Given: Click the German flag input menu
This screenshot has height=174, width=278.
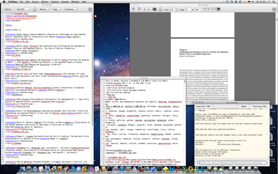Looking at the screenshot, I should [x=249, y=1].
